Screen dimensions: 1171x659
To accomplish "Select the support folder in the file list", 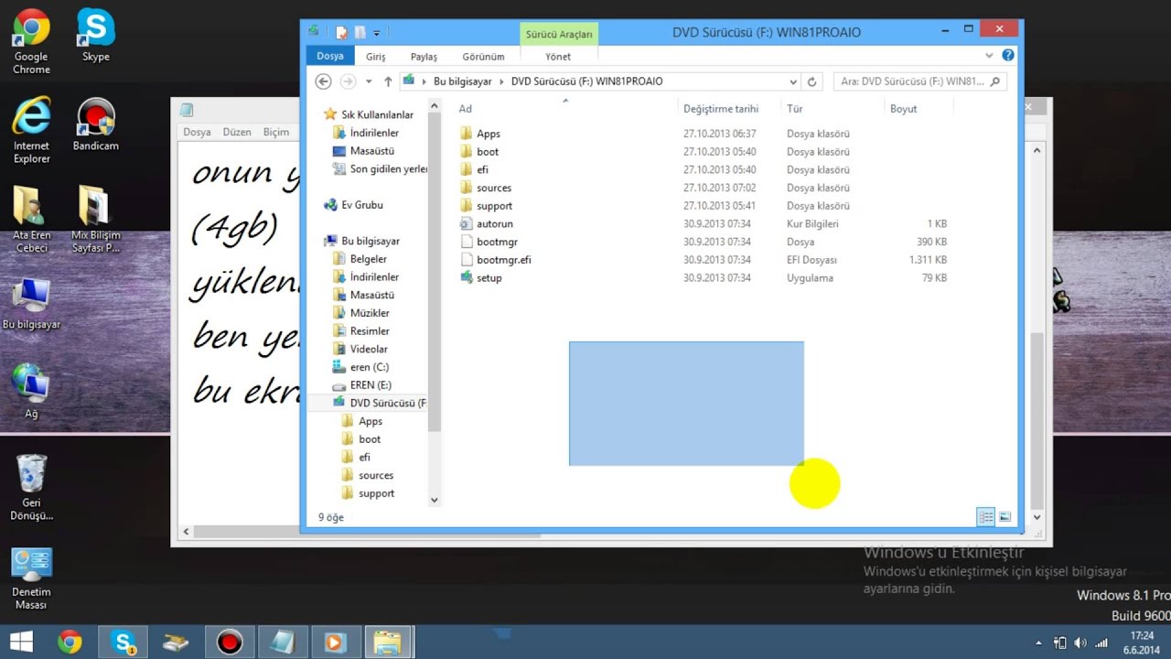I will click(494, 206).
